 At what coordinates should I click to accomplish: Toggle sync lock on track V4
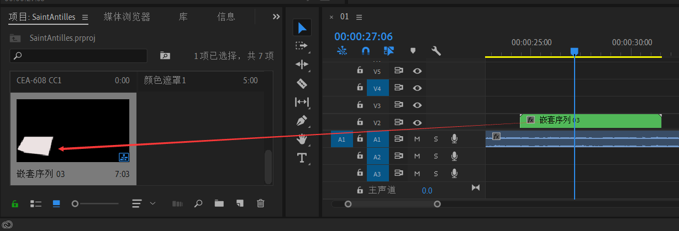tap(398, 88)
